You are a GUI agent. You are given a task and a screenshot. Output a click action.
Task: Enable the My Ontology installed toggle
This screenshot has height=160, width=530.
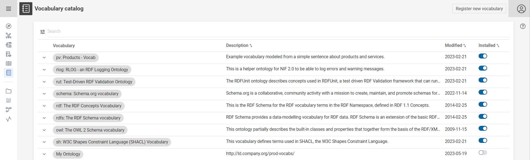click(483, 153)
